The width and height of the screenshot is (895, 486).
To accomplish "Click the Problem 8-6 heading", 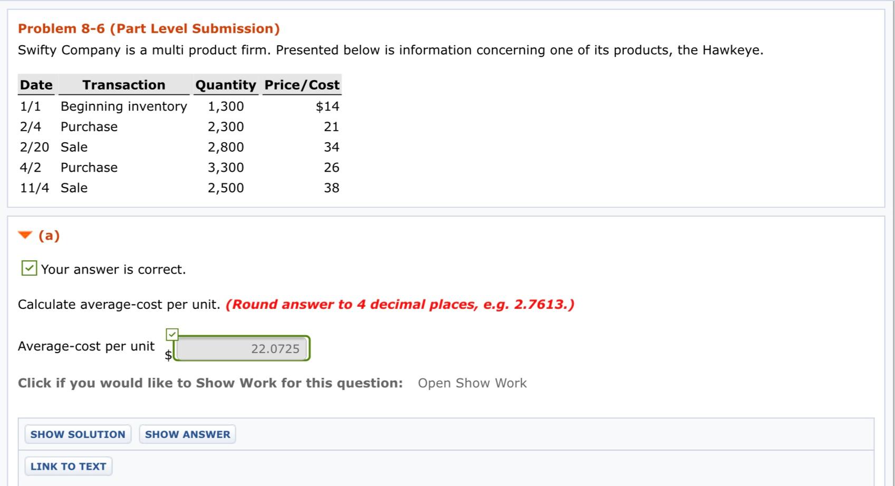I will point(148,28).
